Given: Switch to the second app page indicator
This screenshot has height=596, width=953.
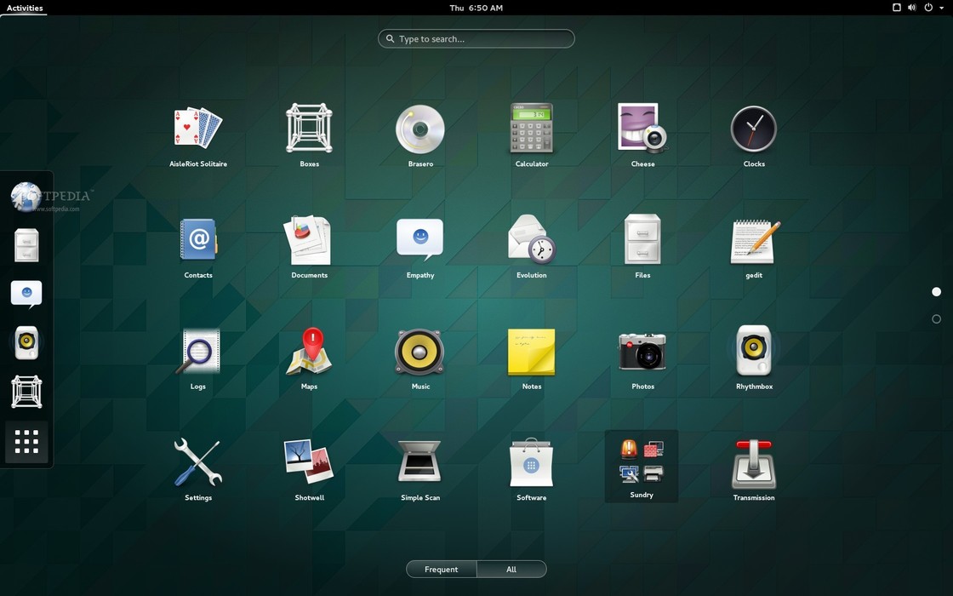Looking at the screenshot, I should click(936, 318).
